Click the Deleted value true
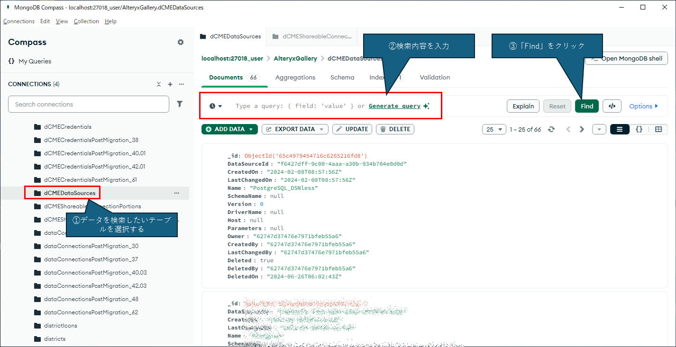 [267, 260]
